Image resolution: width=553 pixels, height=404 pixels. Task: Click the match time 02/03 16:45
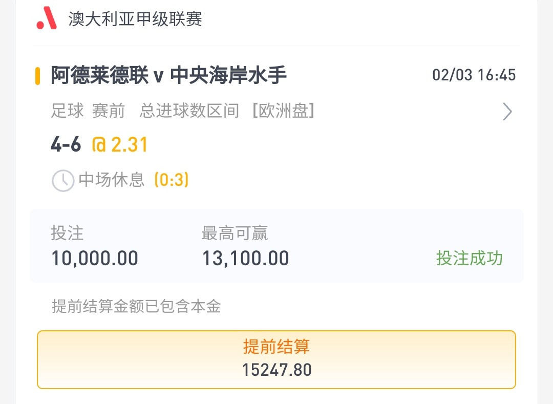(x=474, y=75)
